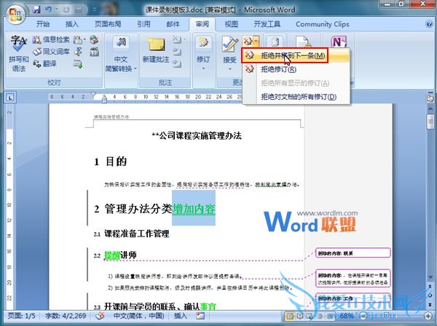Click the proofing errors status icon

100,316
